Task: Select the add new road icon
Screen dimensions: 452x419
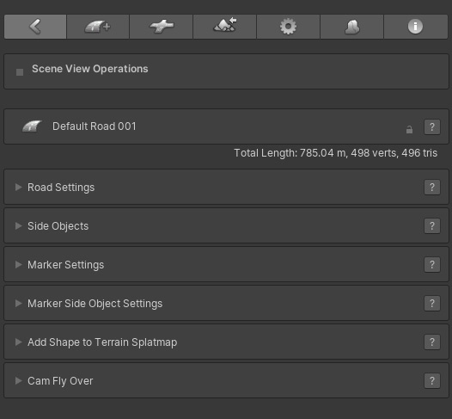Action: [x=98, y=27]
